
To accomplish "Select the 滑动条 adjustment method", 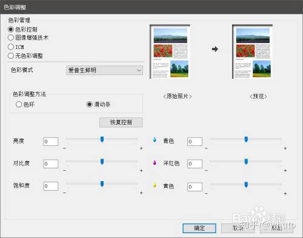I will [89, 104].
